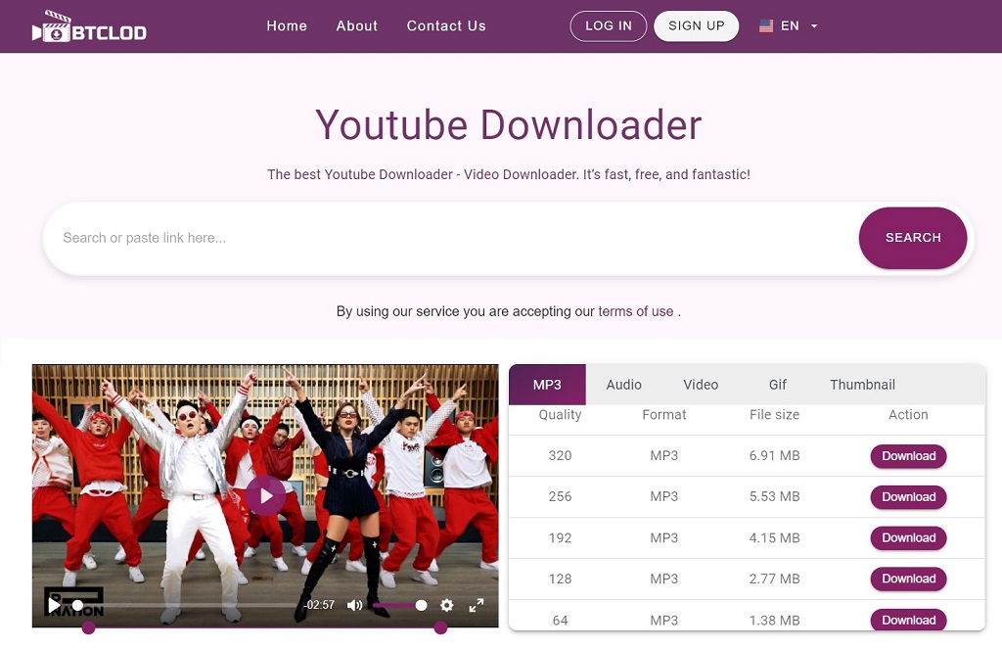Image resolution: width=1002 pixels, height=648 pixels.
Task: Click the SIGN UP button
Action: click(x=697, y=26)
